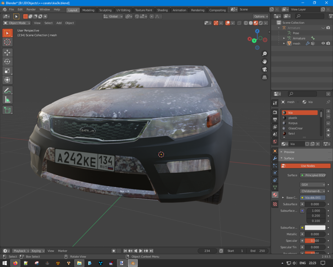Select the plastik material slot
This screenshot has height=267, width=333.
(x=293, y=118)
